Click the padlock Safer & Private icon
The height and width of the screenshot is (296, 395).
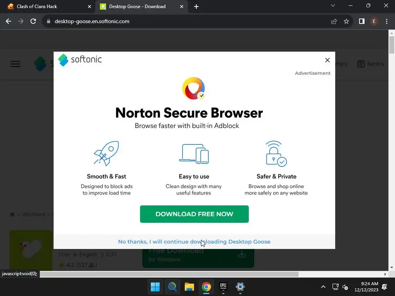276,153
